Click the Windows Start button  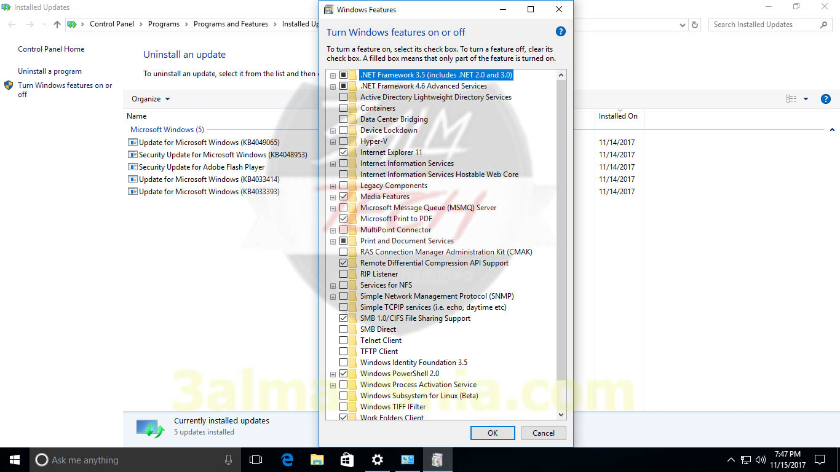(x=15, y=460)
